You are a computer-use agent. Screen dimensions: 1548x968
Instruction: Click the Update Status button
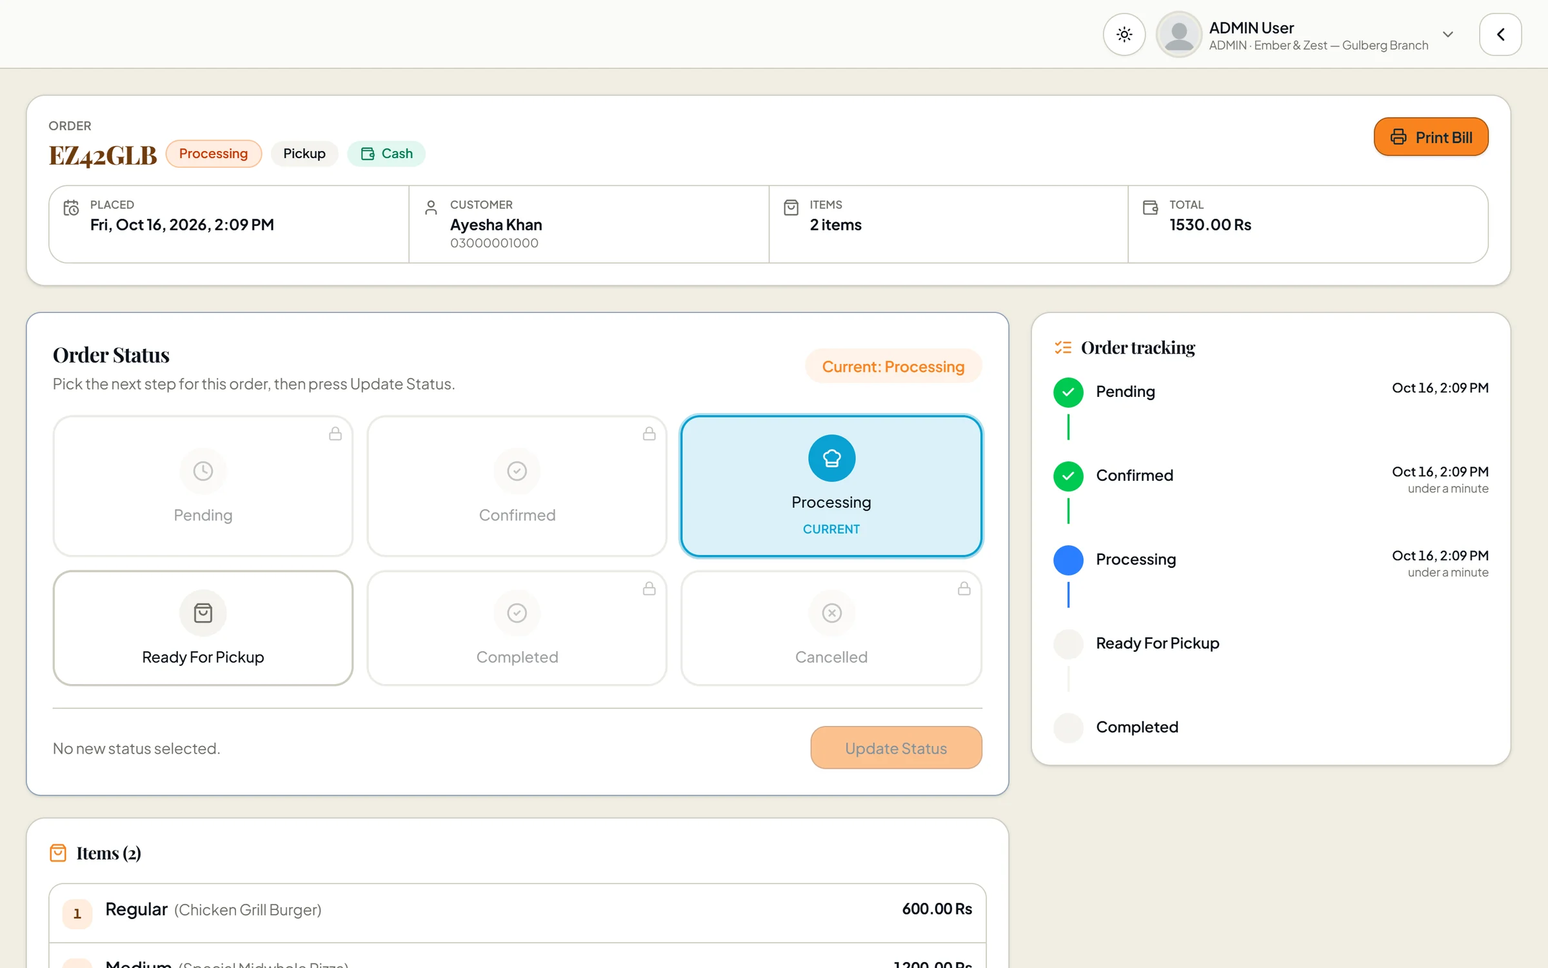tap(896, 748)
